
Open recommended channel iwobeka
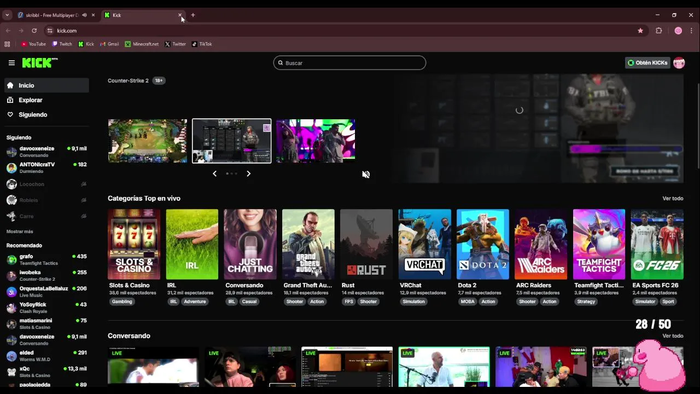pos(46,275)
